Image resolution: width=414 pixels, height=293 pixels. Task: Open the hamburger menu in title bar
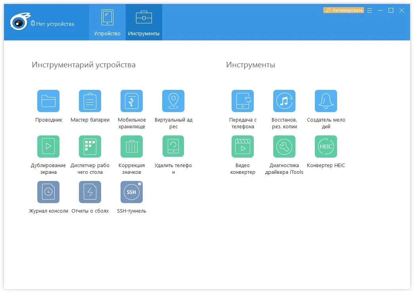(x=370, y=10)
